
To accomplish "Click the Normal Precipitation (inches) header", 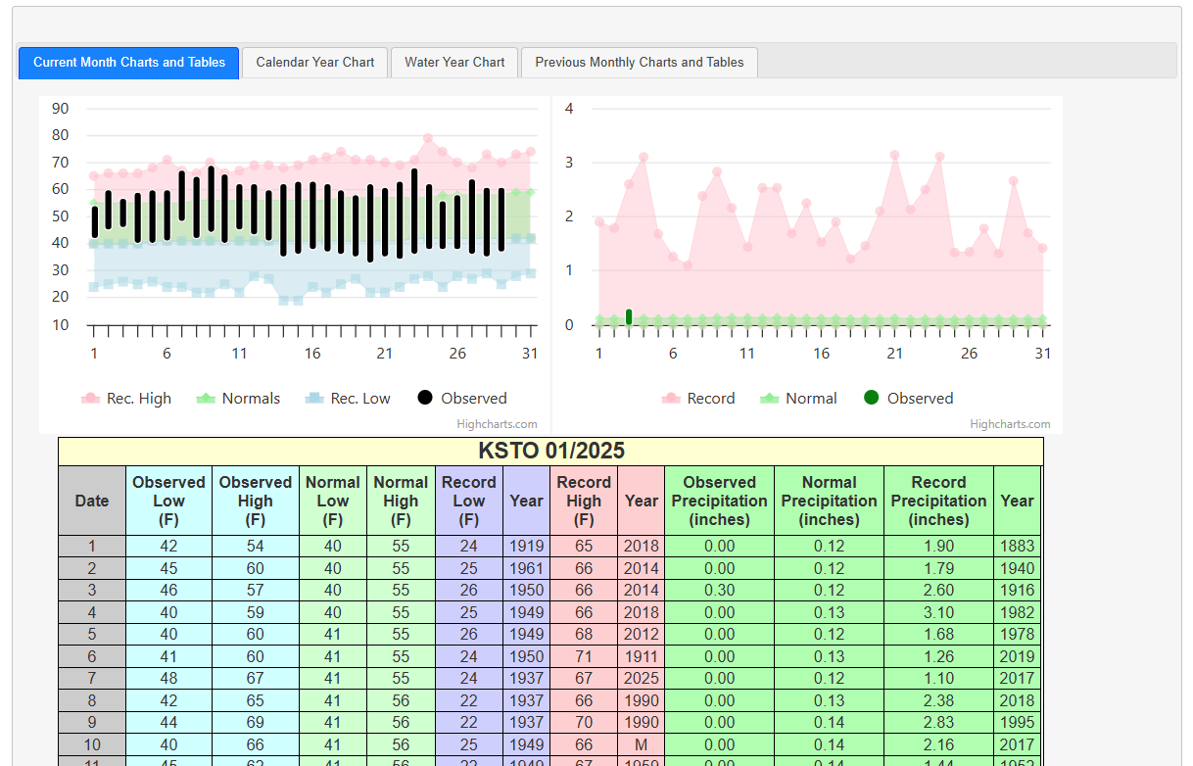I will click(829, 501).
